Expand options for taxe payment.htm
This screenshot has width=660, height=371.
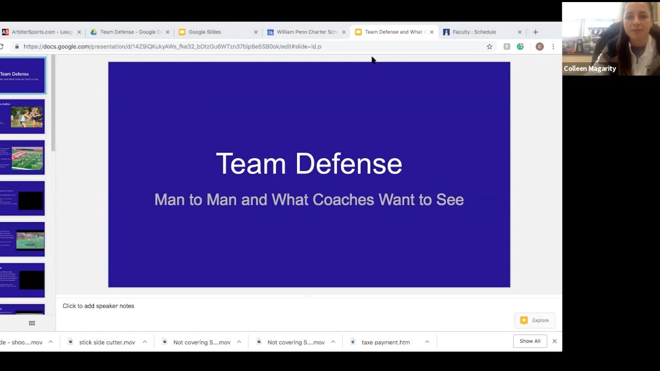[427, 342]
